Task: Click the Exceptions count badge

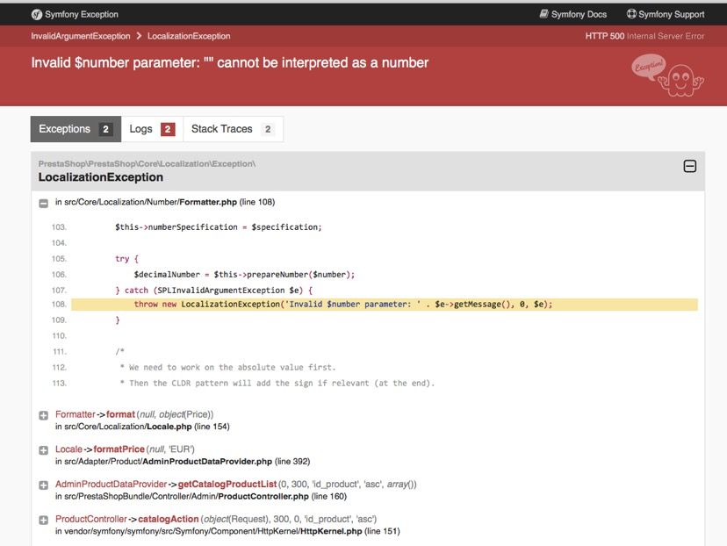Action: coord(105,129)
